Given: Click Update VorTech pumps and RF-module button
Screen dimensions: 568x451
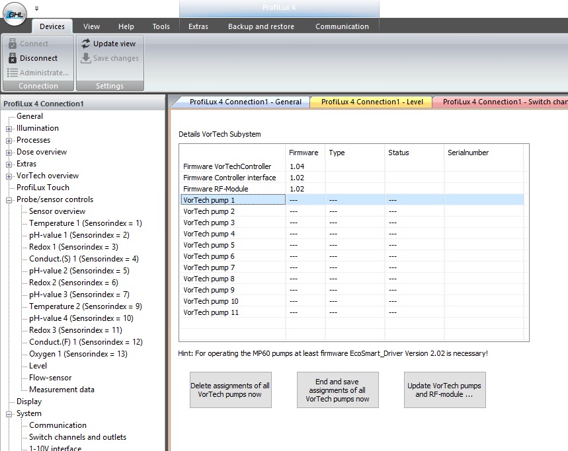Looking at the screenshot, I should tap(445, 390).
